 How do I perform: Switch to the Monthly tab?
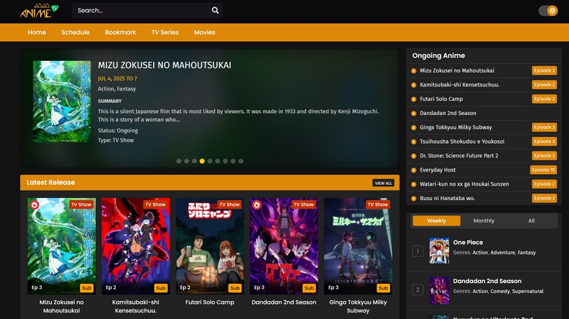click(x=484, y=221)
